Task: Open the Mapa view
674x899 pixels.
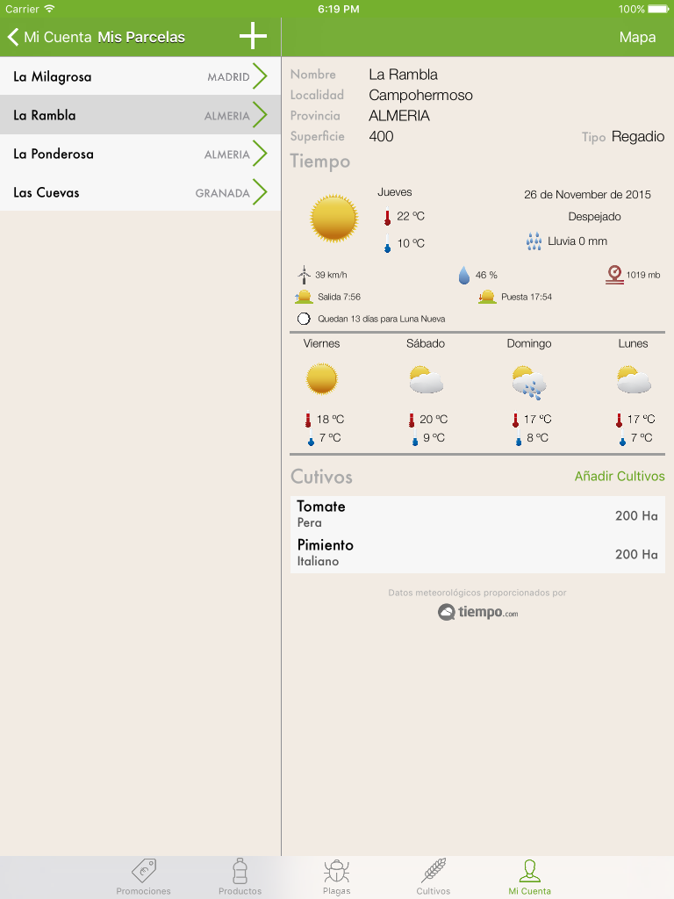Action: click(637, 37)
